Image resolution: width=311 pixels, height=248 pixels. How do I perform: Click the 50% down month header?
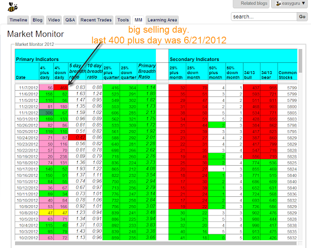coord(234,72)
